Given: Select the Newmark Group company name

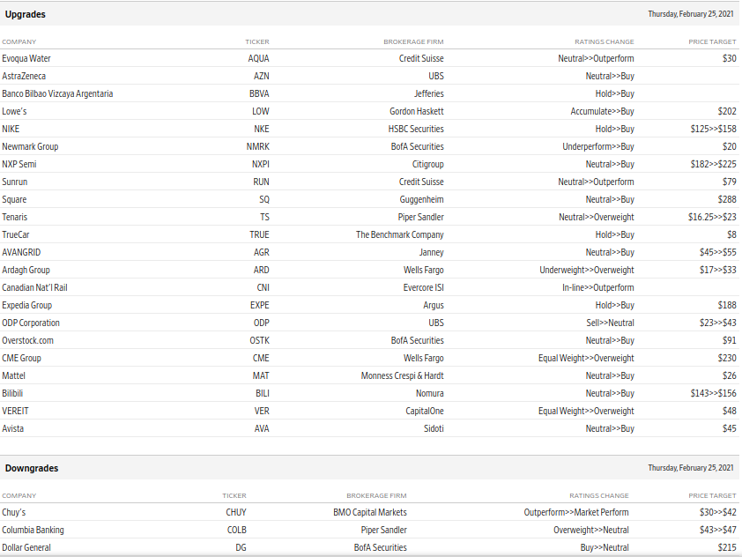Looking at the screenshot, I should pyautogui.click(x=30, y=146).
